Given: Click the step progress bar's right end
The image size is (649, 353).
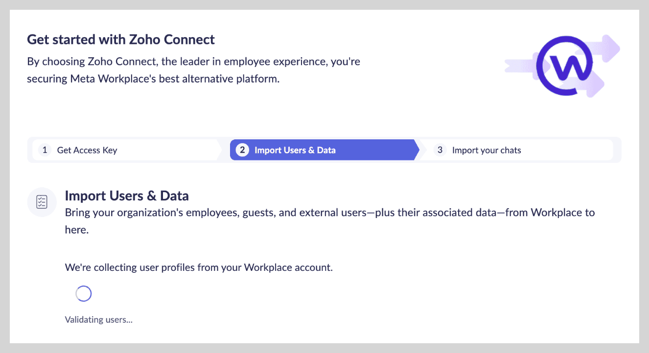Looking at the screenshot, I should click(617, 150).
